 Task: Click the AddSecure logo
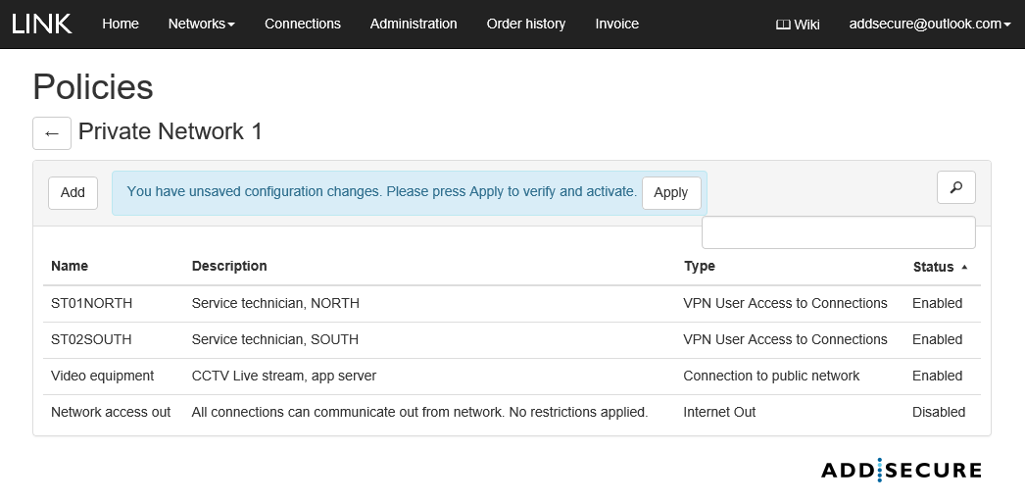point(901,471)
